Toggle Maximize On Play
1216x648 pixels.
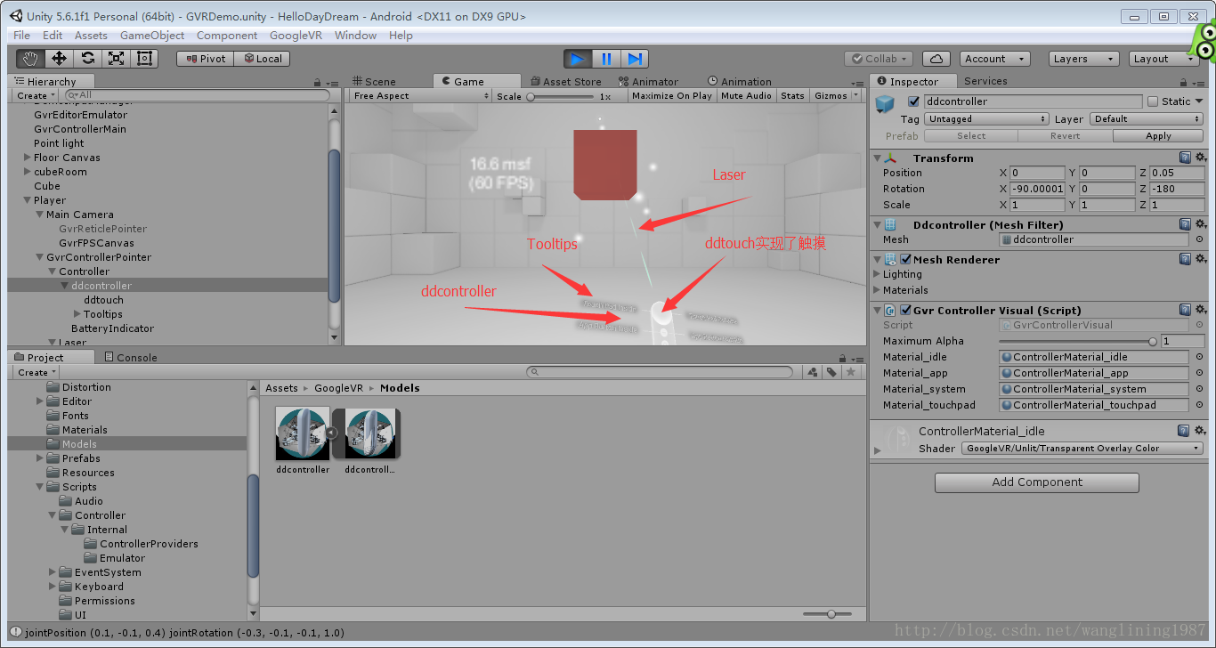[671, 95]
